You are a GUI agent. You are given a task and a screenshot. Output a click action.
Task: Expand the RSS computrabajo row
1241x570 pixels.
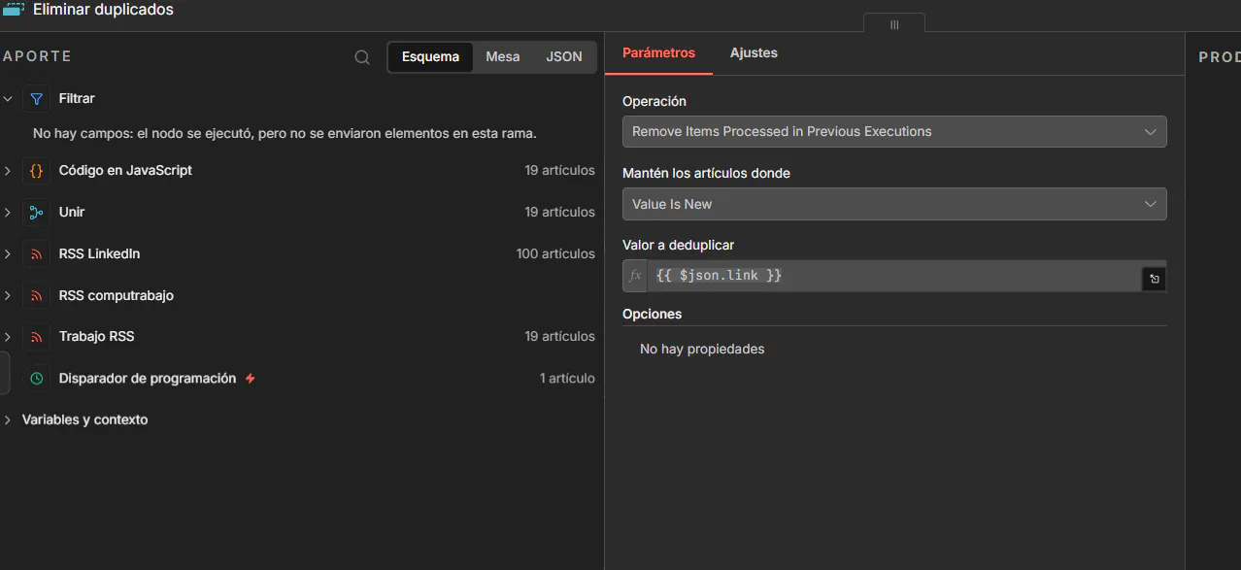click(8, 296)
